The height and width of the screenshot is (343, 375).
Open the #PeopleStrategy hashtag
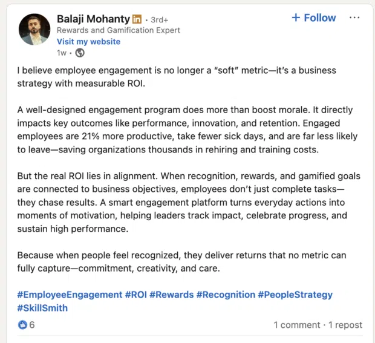click(x=295, y=295)
